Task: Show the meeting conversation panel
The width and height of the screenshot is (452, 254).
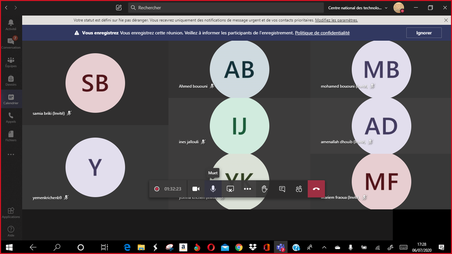Action: 282,189
